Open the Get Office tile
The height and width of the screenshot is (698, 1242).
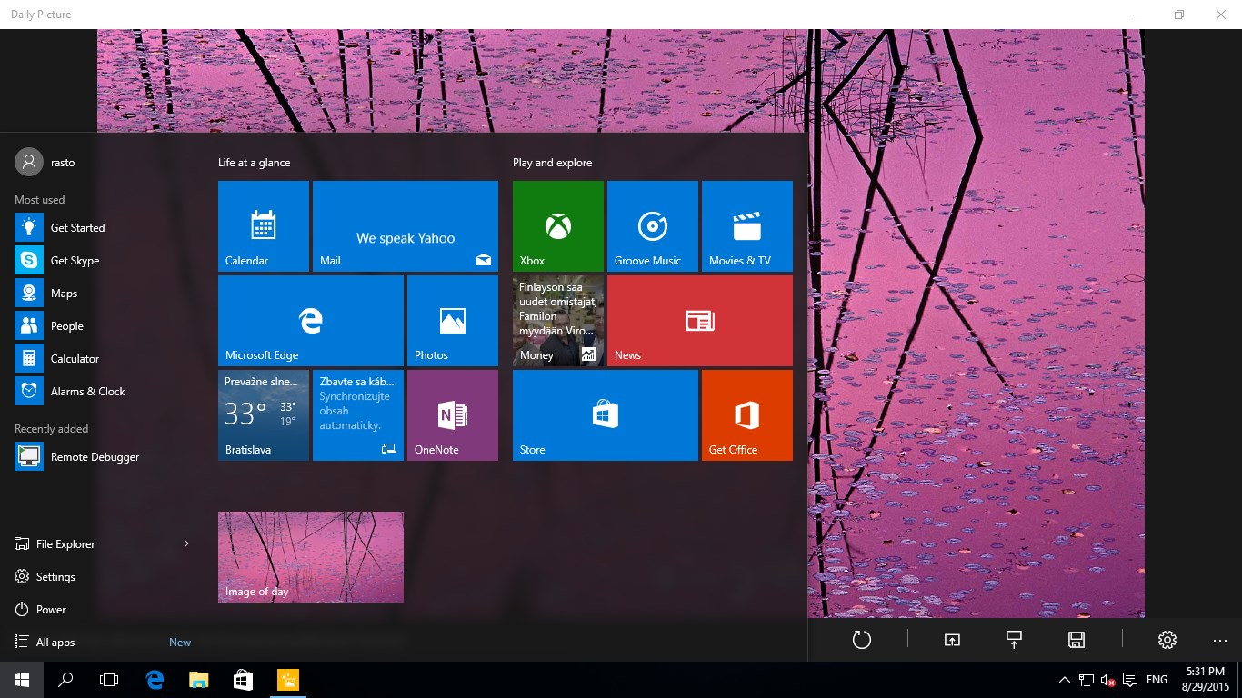tap(746, 415)
